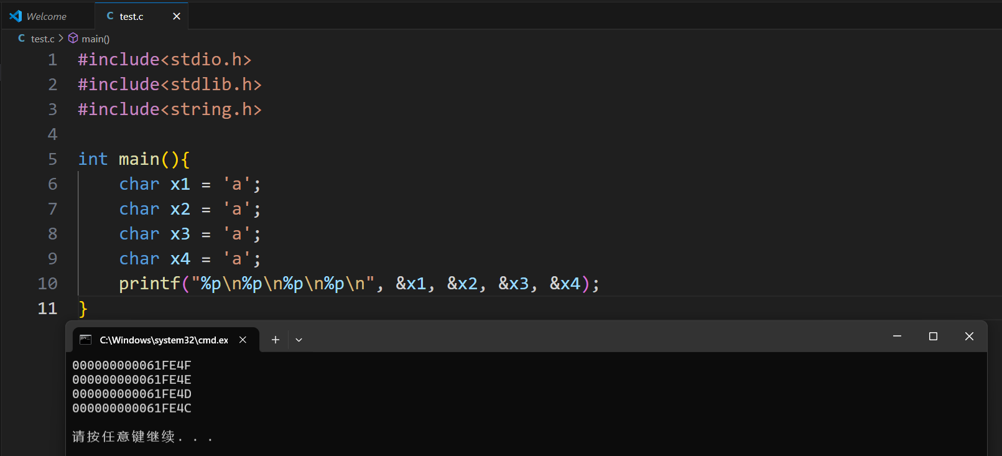The height and width of the screenshot is (456, 1002).
Task: Click the VS Code logo on Welcome tab
Action: pos(16,16)
